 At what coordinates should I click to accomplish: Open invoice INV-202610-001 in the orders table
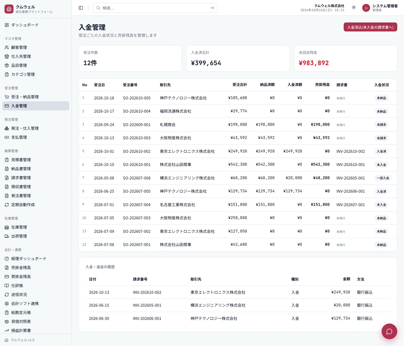[351, 165]
